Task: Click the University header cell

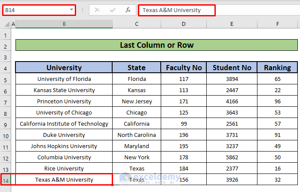Action: click(64, 68)
